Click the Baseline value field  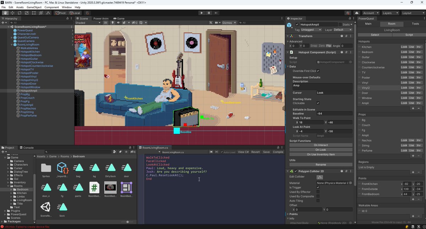coord(334,114)
